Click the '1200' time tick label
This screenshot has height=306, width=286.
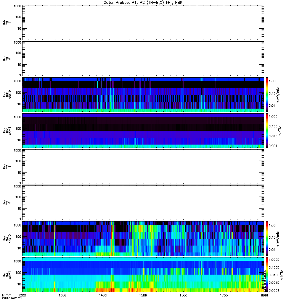[x=22, y=295]
